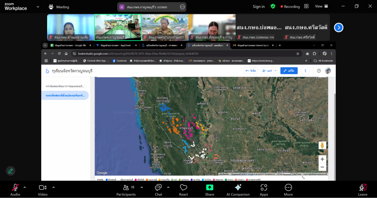Open the Apps panel

[x=264, y=189]
